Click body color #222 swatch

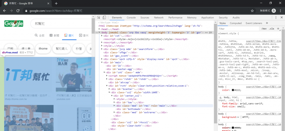click(x=233, y=90)
